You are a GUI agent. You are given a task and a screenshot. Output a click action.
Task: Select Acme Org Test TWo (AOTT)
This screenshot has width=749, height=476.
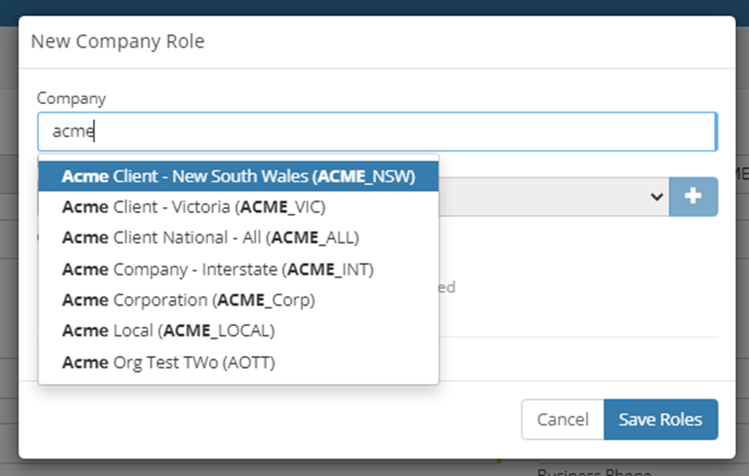169,362
